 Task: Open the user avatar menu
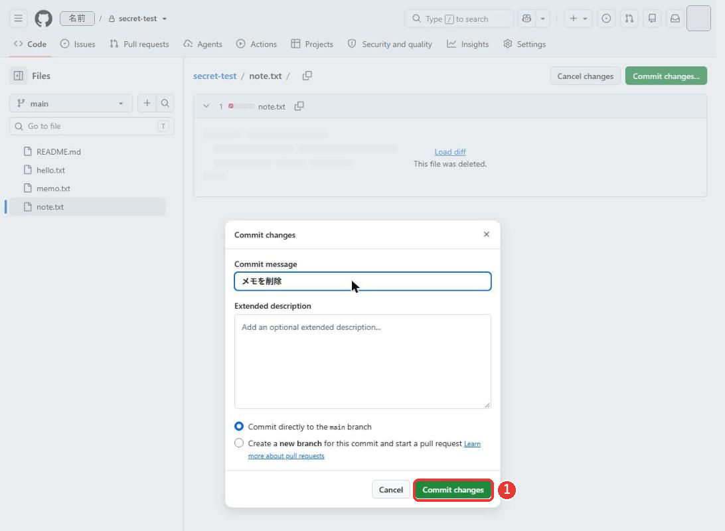pyautogui.click(x=698, y=19)
